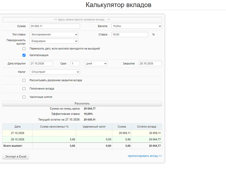This screenshot has width=226, height=172.
Task: Click the Дата открытия field 27.10.2026
Action: click(x=41, y=63)
